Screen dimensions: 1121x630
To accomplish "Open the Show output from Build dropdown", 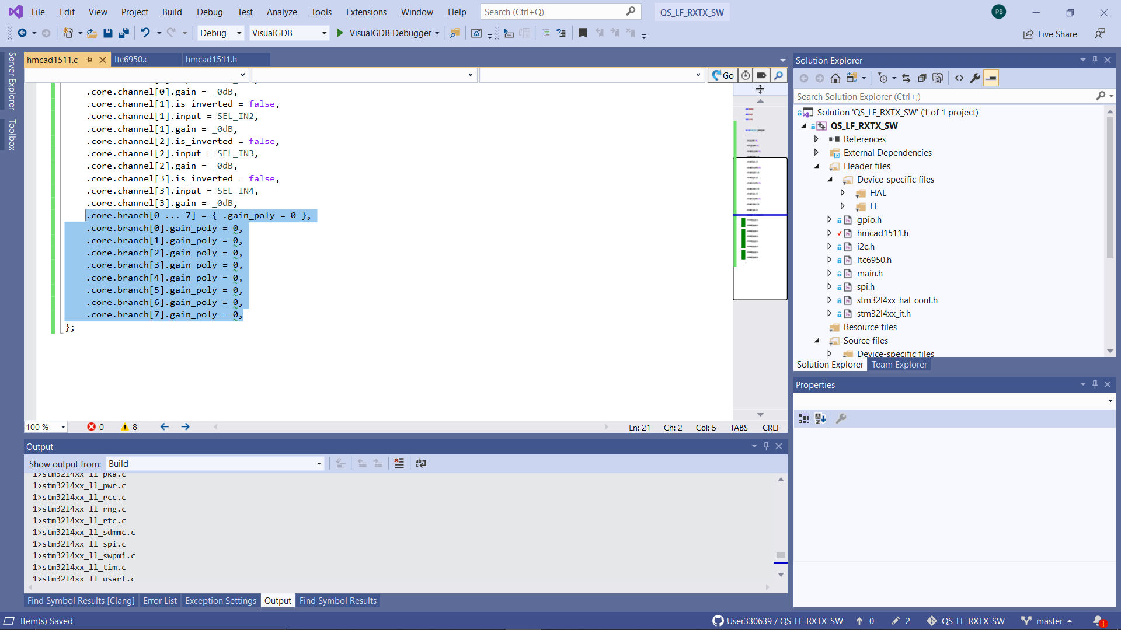I will (x=215, y=464).
